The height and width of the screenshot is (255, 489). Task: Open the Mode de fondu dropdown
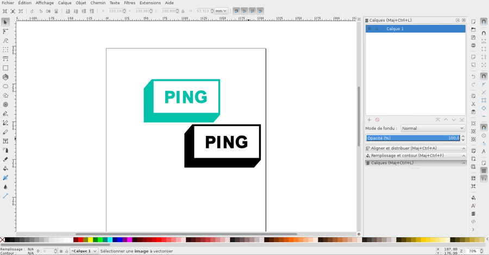coord(432,128)
